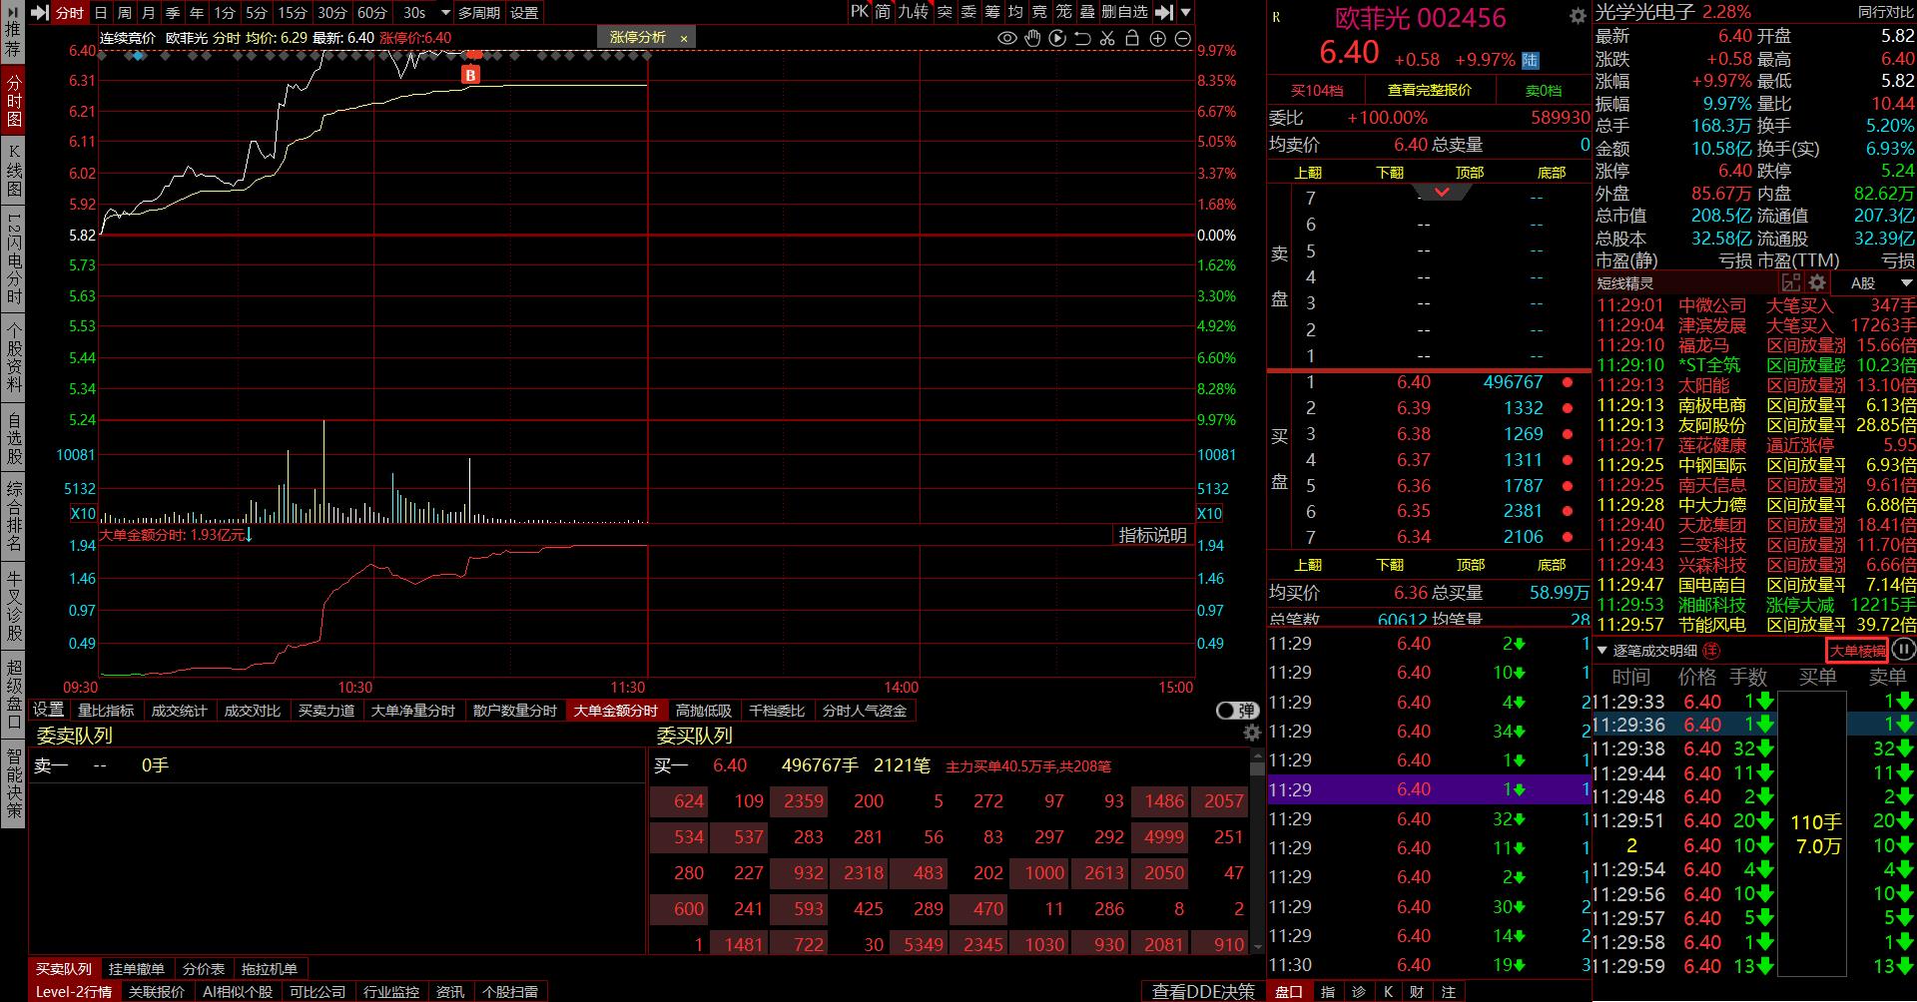Click the settings gear beside 欧菲光 002456
Image resolution: width=1917 pixels, height=1002 pixels.
1578,16
